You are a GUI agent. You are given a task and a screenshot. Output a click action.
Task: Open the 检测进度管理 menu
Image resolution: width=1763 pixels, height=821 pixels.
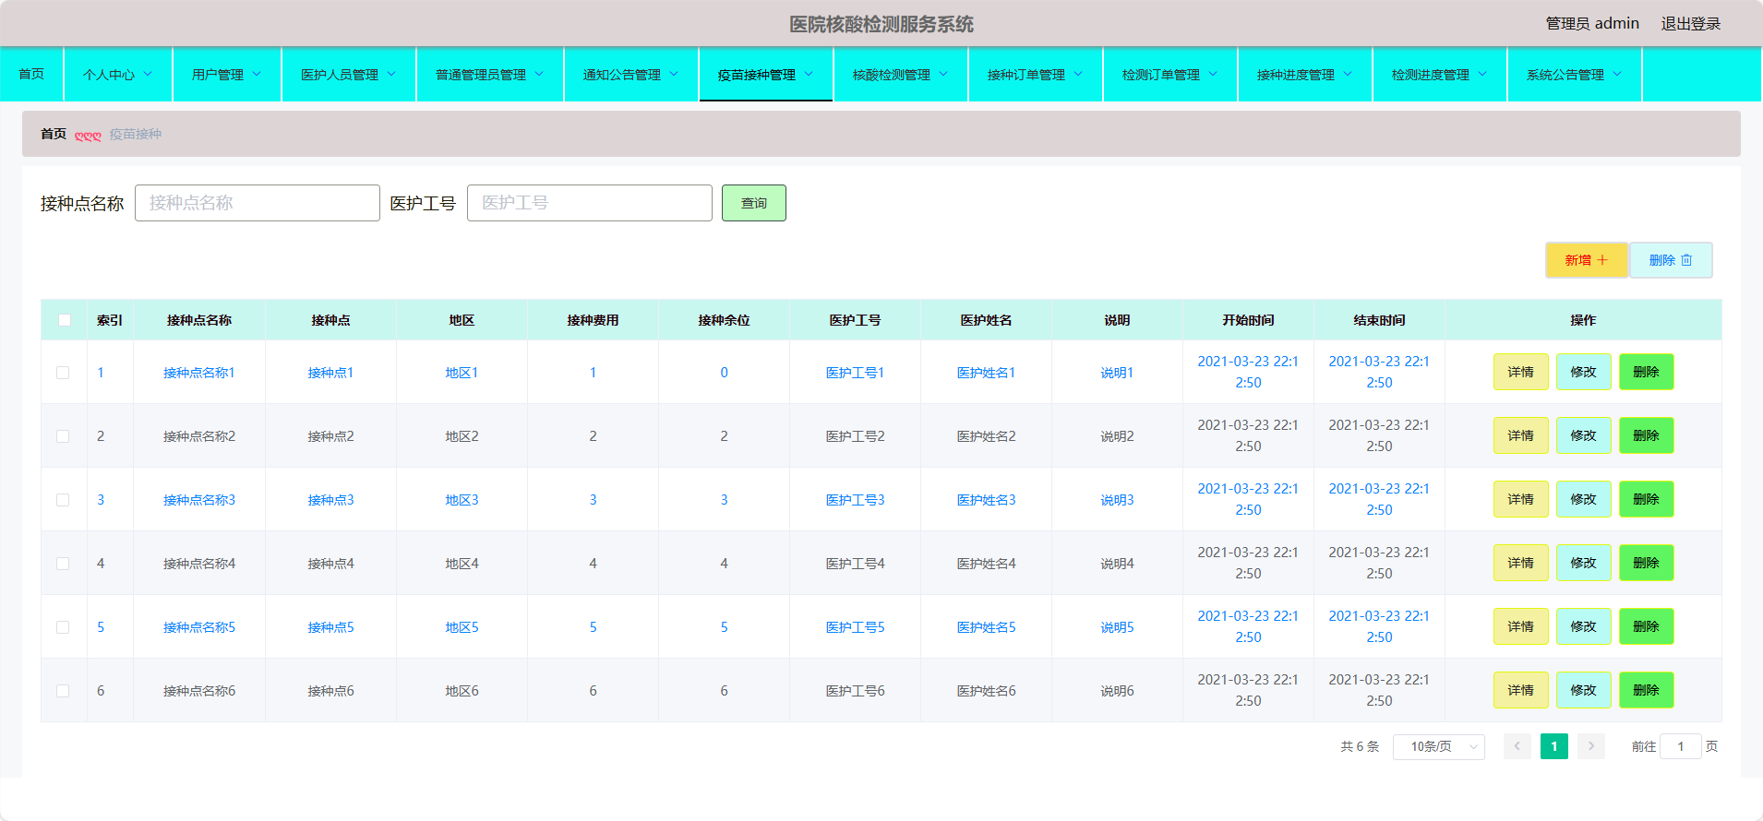pyautogui.click(x=1439, y=74)
